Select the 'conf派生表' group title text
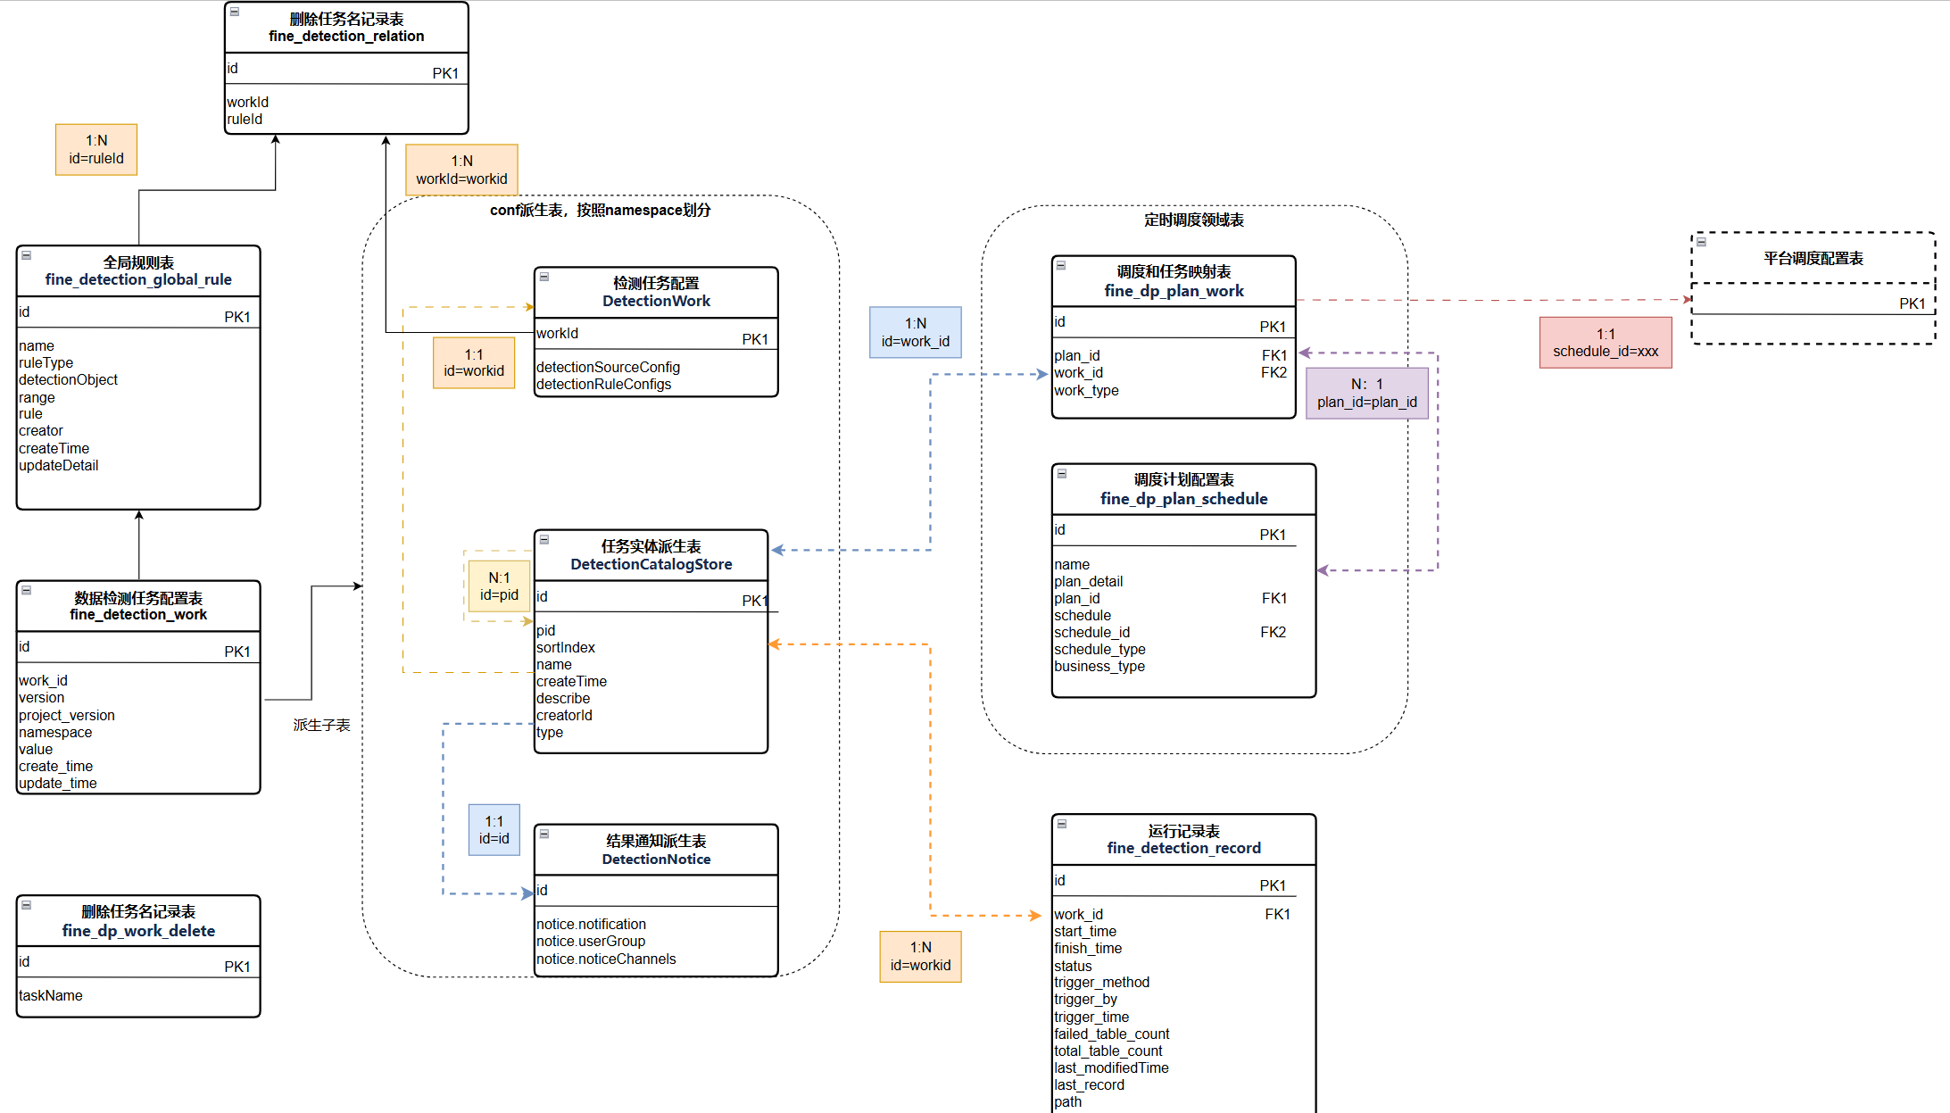This screenshot has height=1113, width=1950. (600, 210)
